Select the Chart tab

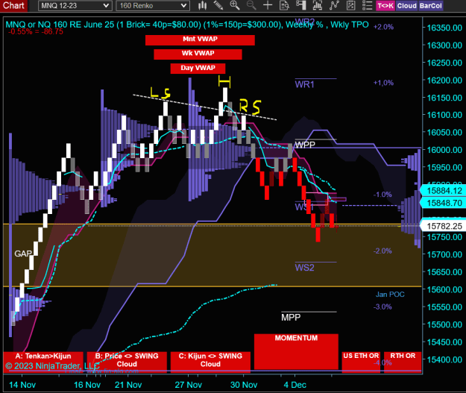[13, 5]
